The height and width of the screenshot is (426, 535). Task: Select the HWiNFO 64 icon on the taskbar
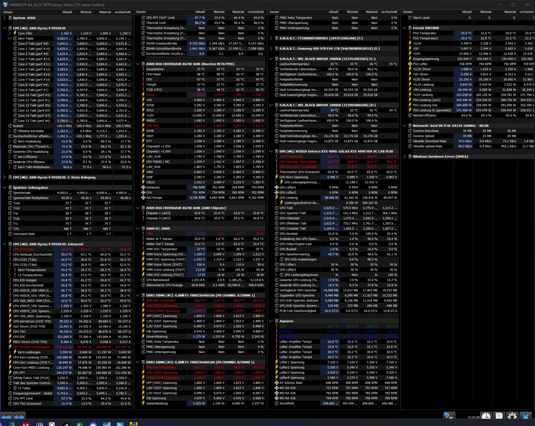pos(25,424)
